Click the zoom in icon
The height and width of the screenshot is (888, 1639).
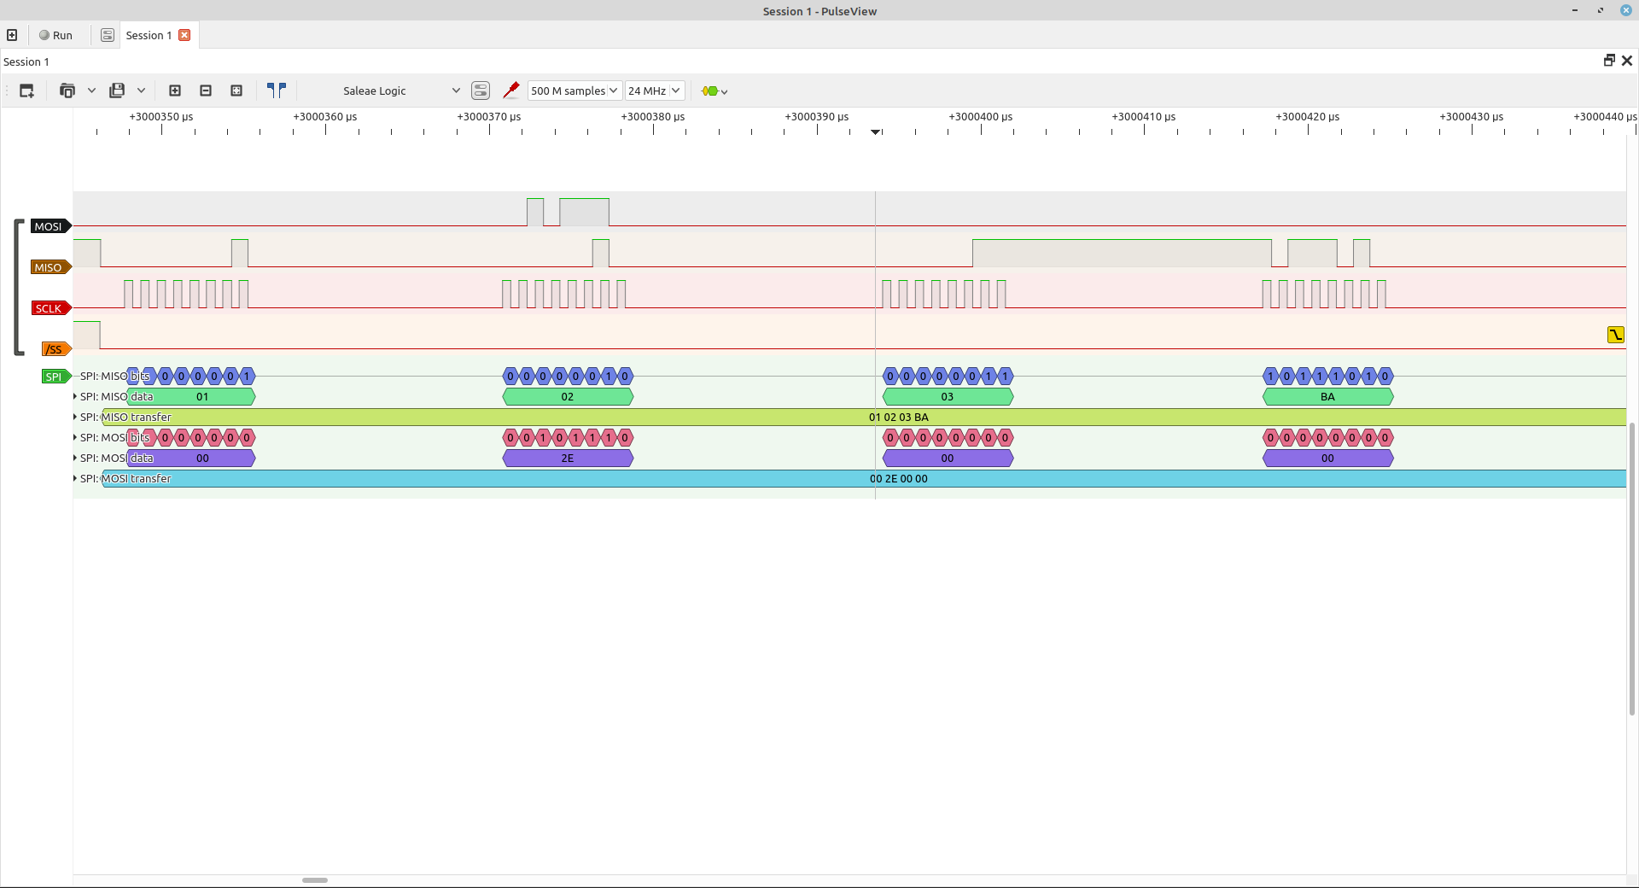coord(175,91)
